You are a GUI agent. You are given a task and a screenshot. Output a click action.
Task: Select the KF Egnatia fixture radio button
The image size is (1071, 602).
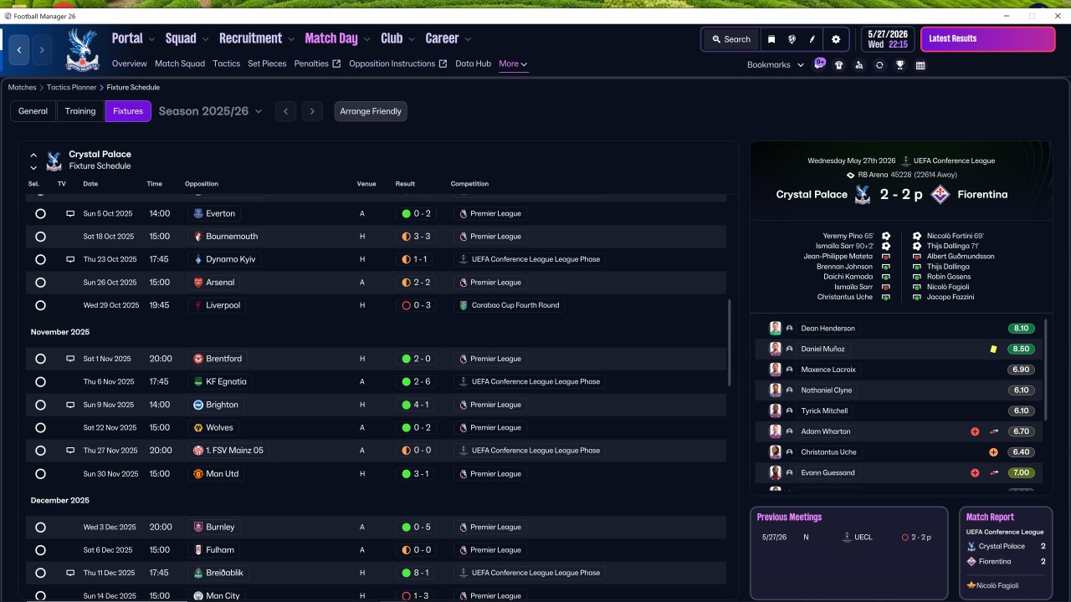coord(40,382)
